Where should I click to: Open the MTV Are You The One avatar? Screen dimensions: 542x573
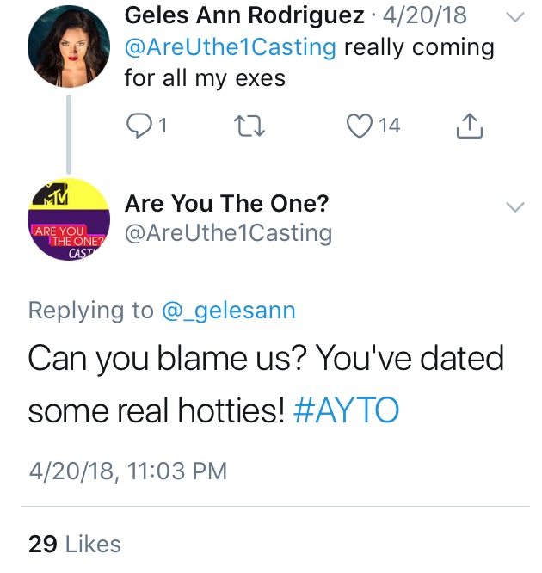(x=69, y=219)
